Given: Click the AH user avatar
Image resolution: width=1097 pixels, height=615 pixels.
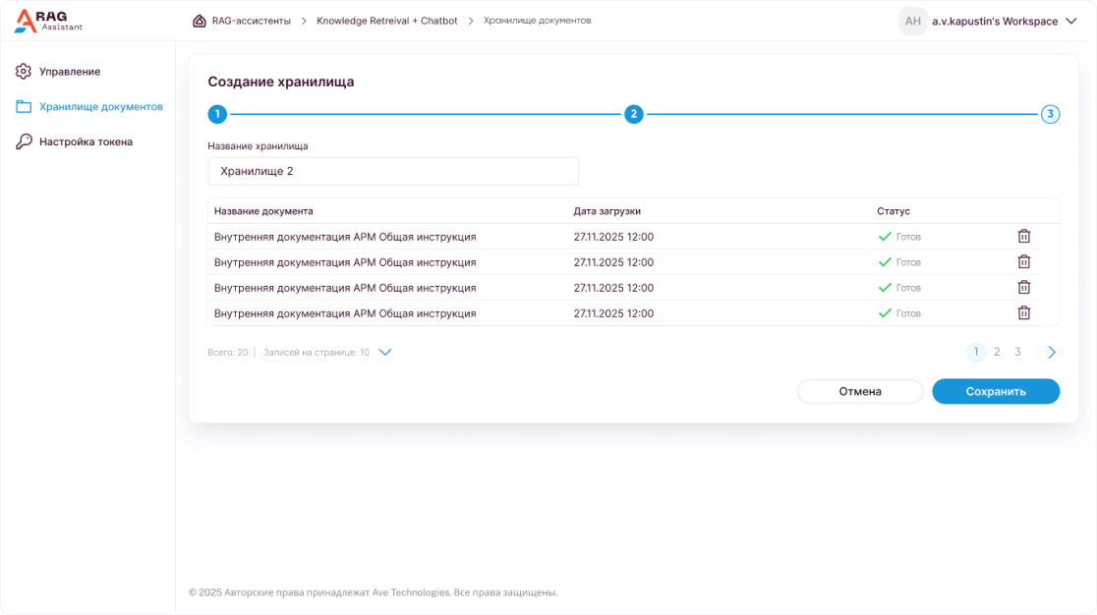Looking at the screenshot, I should (x=912, y=22).
